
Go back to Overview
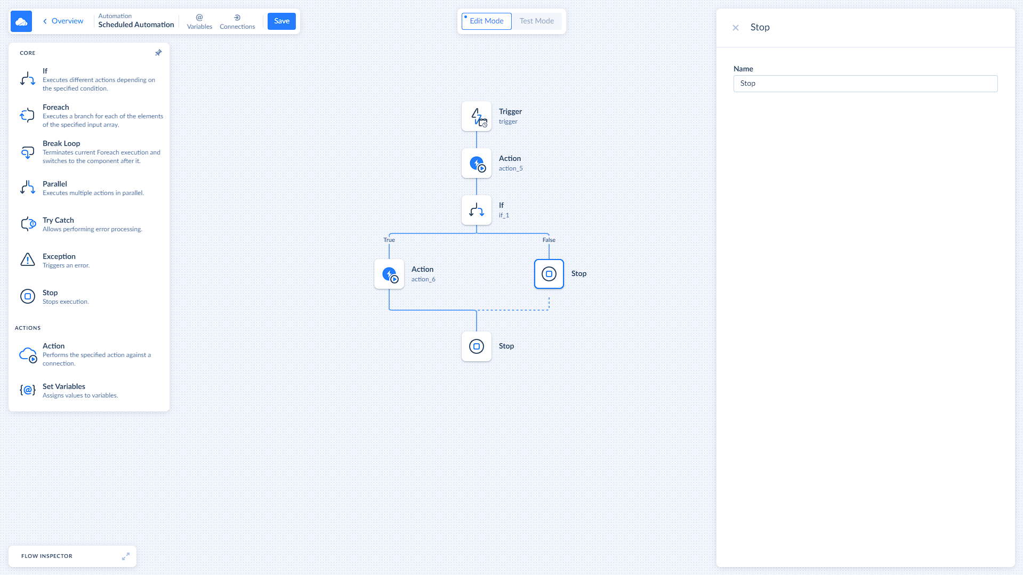(63, 21)
